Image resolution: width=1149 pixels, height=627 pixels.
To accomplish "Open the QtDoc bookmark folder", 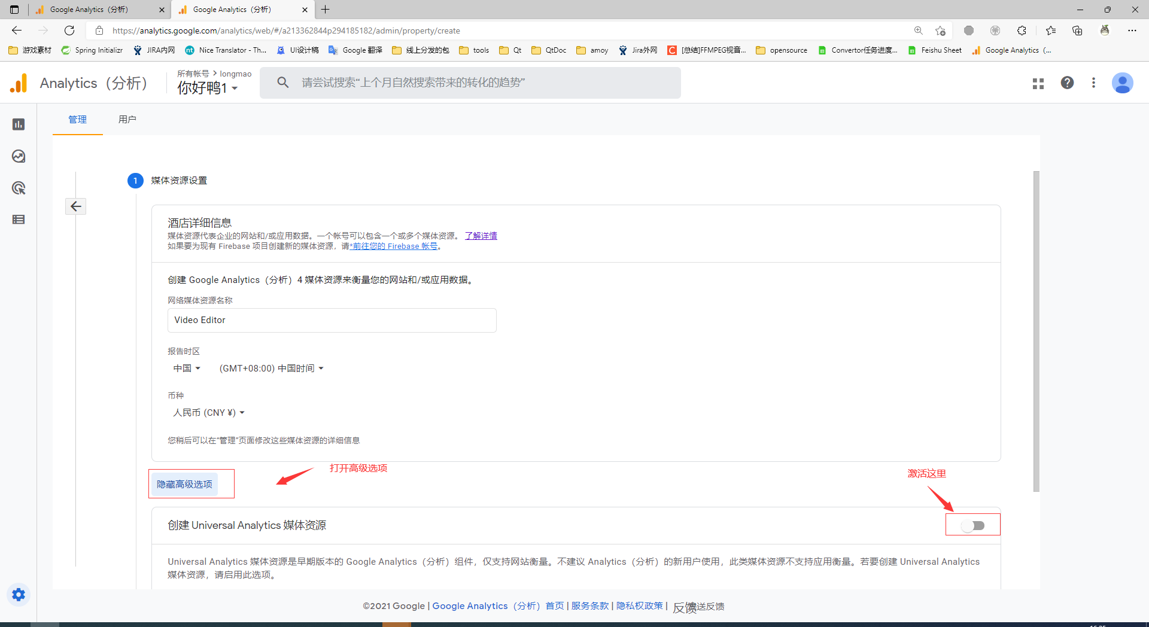I will pyautogui.click(x=549, y=50).
